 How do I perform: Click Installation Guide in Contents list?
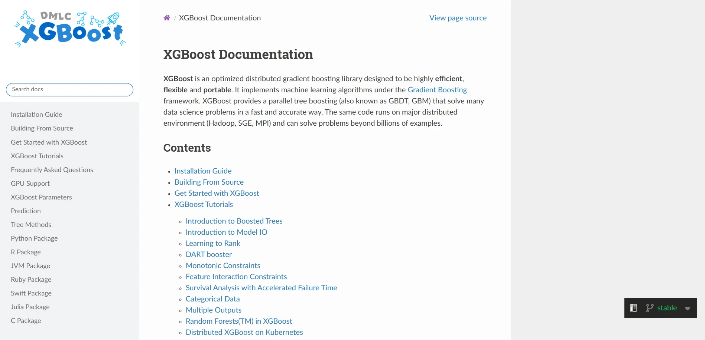point(203,171)
